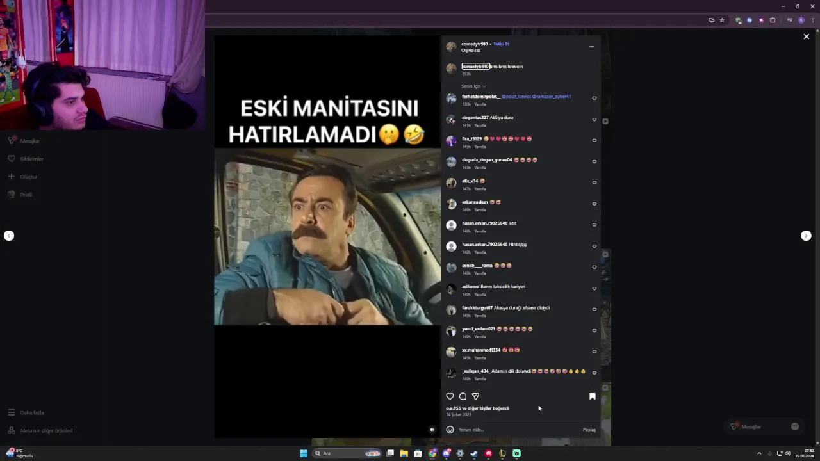Image resolution: width=820 pixels, height=461 pixels.
Task: Open floating 'Mesajlar' chat widget
Action: pos(765,426)
